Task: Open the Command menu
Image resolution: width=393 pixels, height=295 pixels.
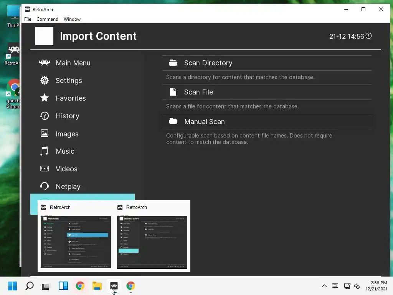Action: coord(47,19)
